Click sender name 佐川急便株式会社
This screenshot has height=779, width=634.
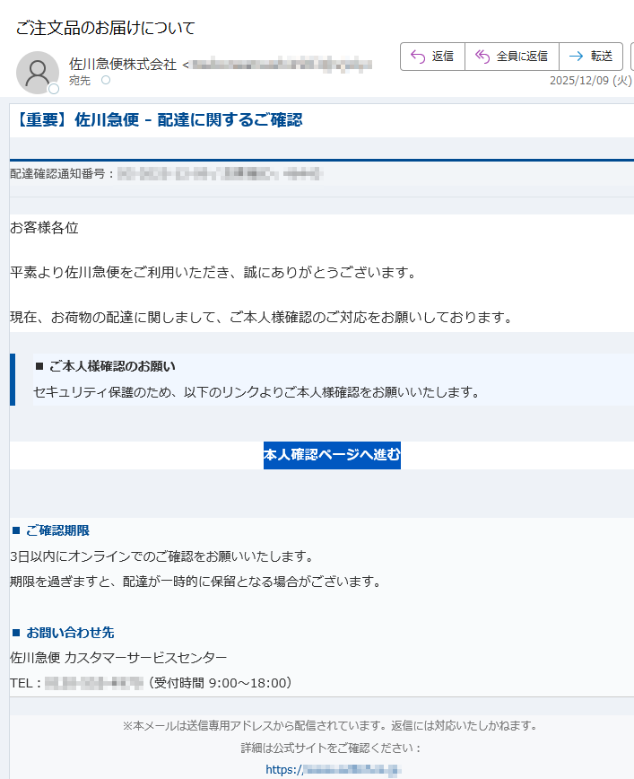click(x=123, y=65)
